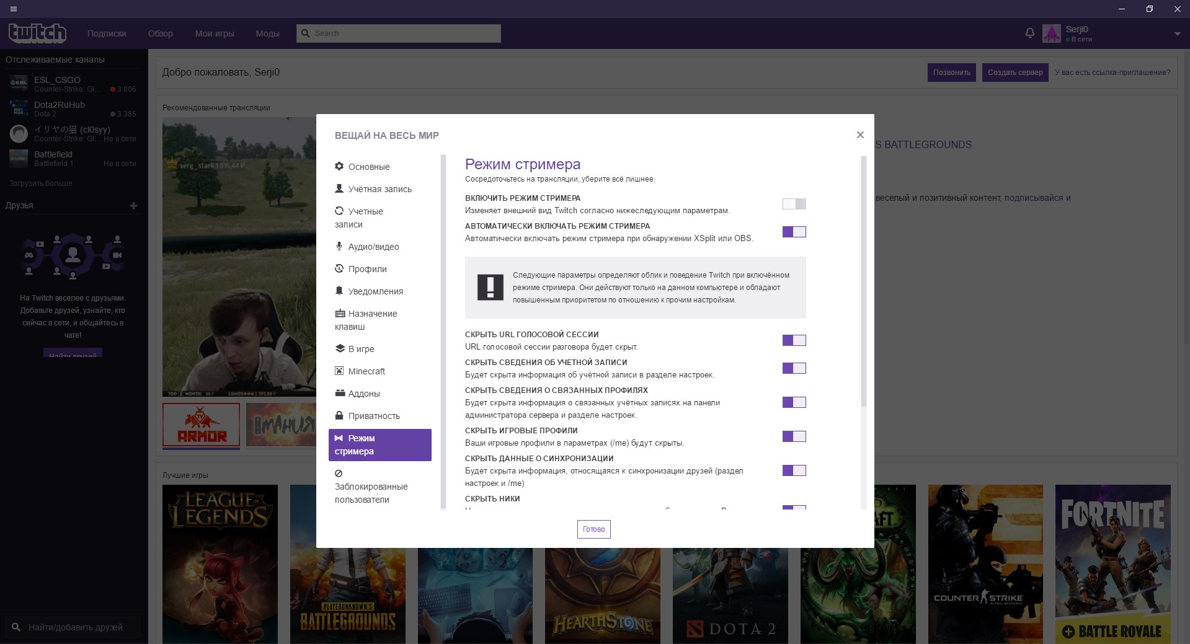
Task: Click the Dota2RuHub channel icon
Action: pyautogui.click(x=19, y=108)
